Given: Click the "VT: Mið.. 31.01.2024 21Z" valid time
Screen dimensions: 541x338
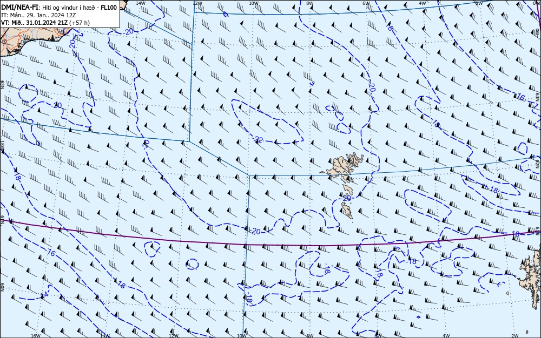Looking at the screenshot, I should pyautogui.click(x=35, y=23).
